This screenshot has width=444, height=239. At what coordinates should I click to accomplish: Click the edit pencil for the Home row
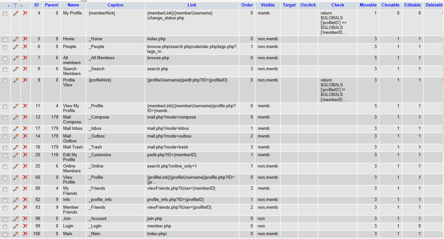pyautogui.click(x=15, y=39)
